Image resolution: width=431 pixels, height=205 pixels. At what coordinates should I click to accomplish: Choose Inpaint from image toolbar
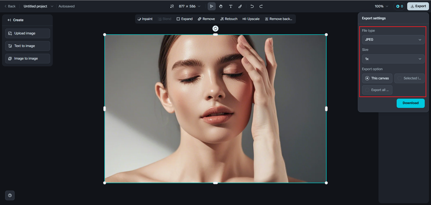click(x=145, y=19)
